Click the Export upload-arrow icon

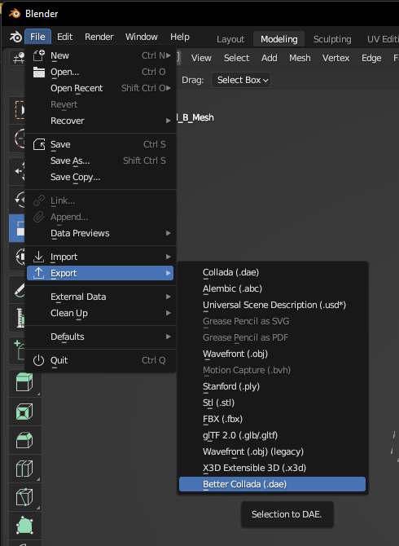tap(38, 273)
